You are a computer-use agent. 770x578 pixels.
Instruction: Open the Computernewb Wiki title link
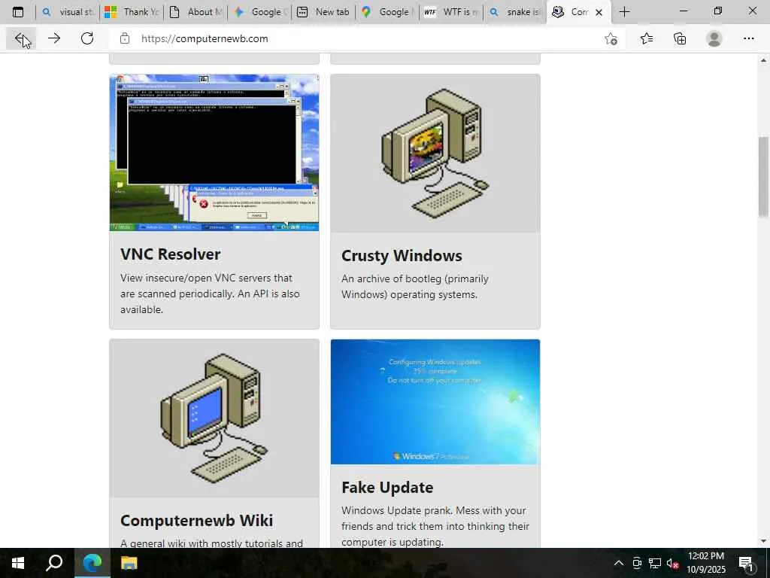pyautogui.click(x=196, y=520)
